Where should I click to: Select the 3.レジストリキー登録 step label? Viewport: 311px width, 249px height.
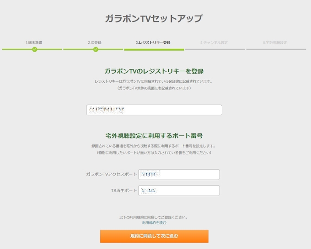(153, 42)
